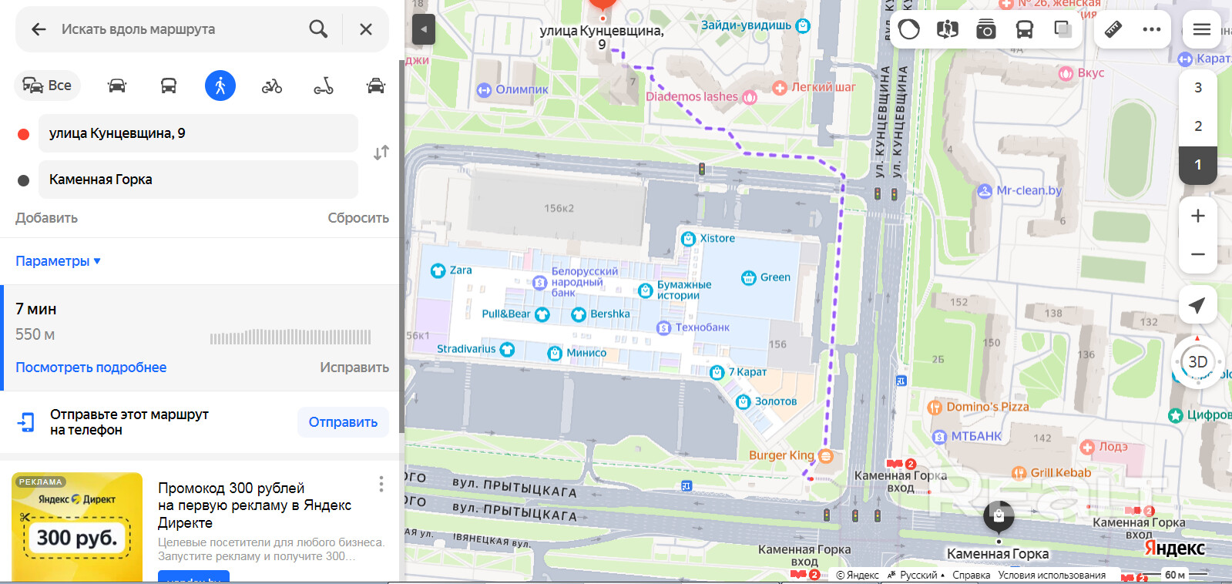
Task: Zoom out with the minus button
Action: pos(1198,254)
